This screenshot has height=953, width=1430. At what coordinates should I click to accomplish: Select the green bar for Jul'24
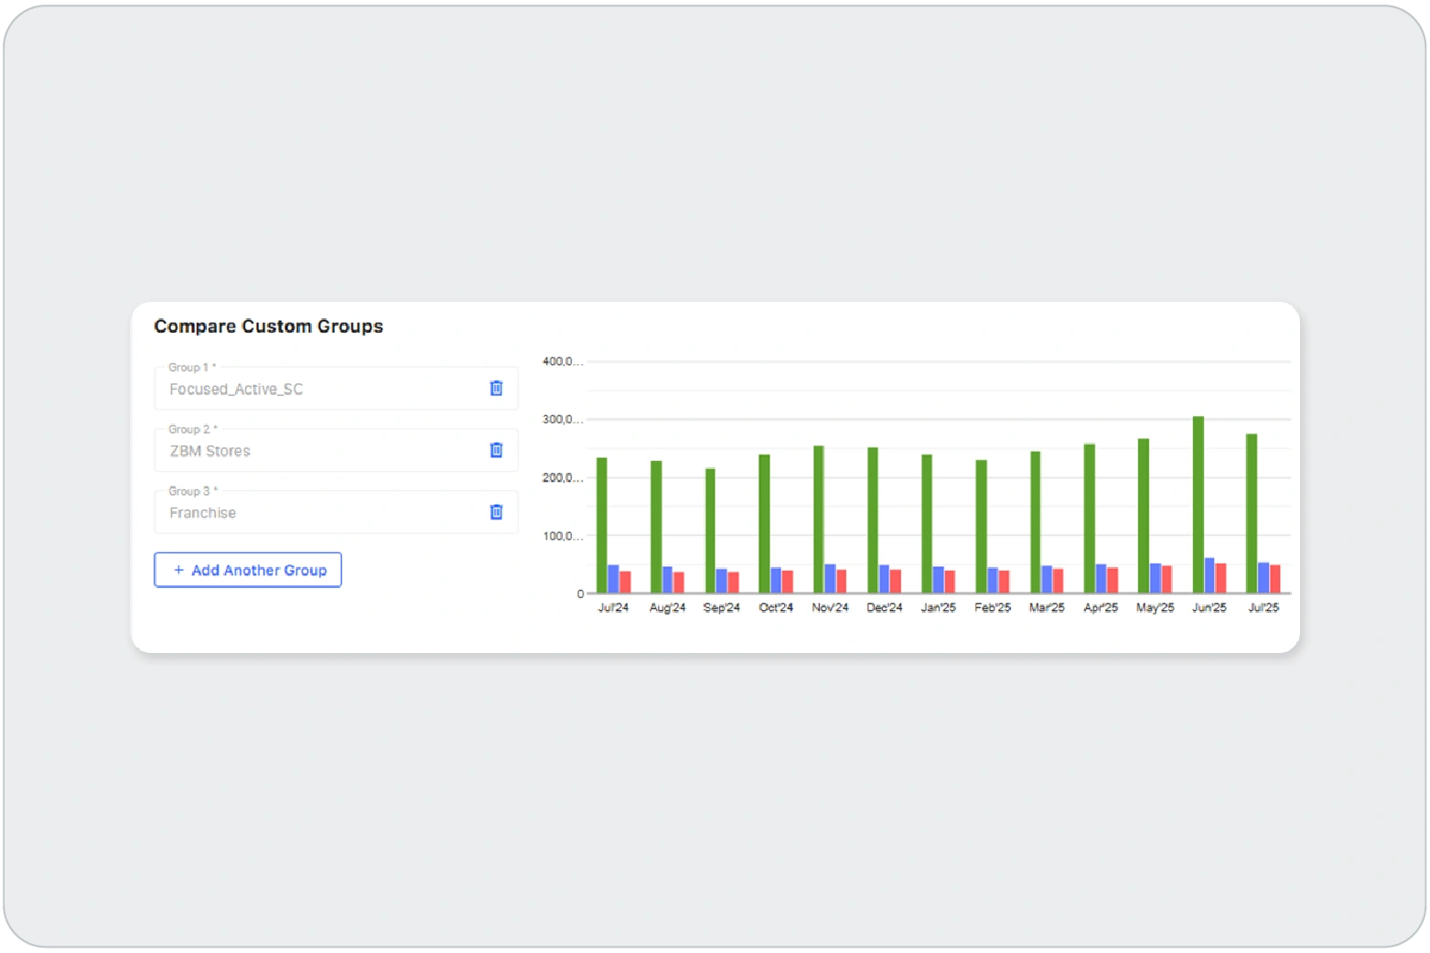(602, 526)
